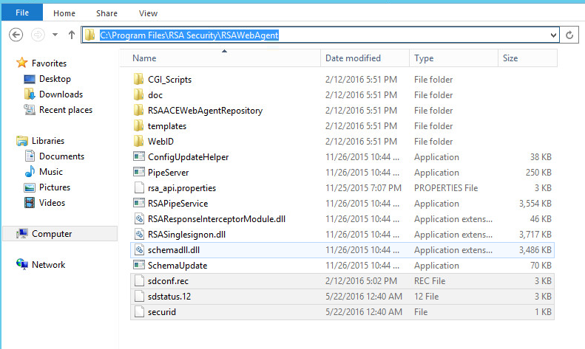Viewport: 585px width, 349px height.
Task: Click the SchemaUpdate application icon
Action: coord(139,266)
